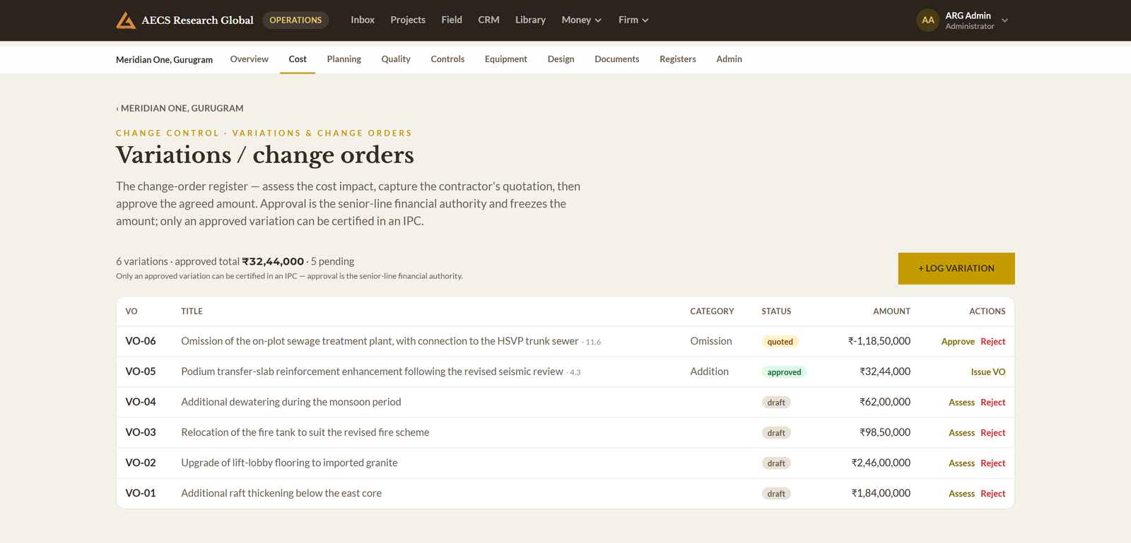Click the draft status badge for VO-01
This screenshot has width=1131, height=543.
pos(776,494)
